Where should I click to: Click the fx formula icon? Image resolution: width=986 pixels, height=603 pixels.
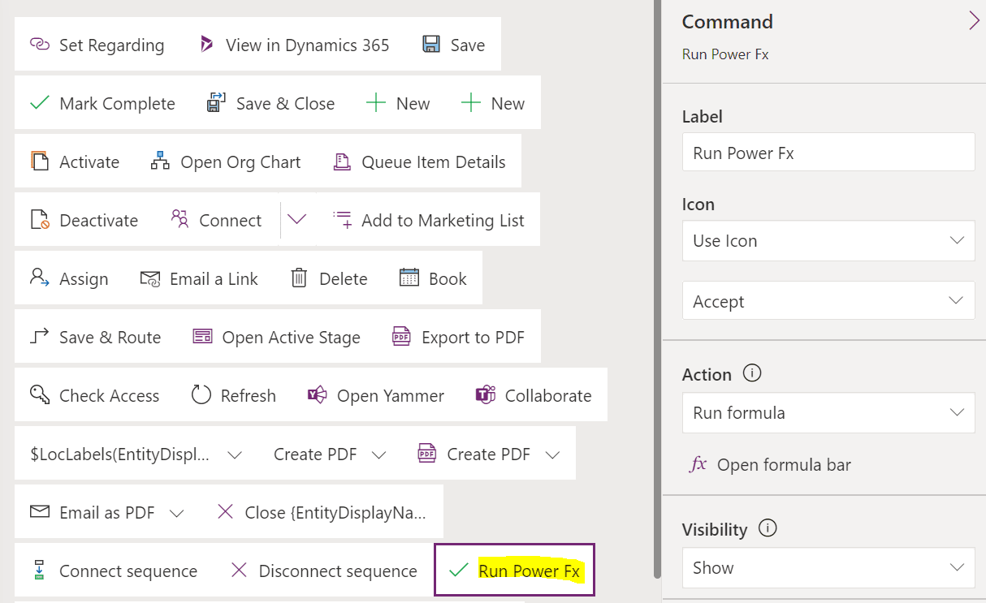click(x=698, y=464)
